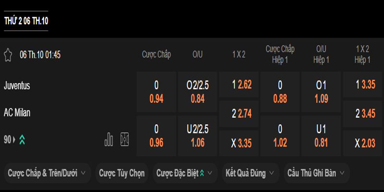Select first half Over 1 at 1.09
384x192 pixels.
coord(321,92)
